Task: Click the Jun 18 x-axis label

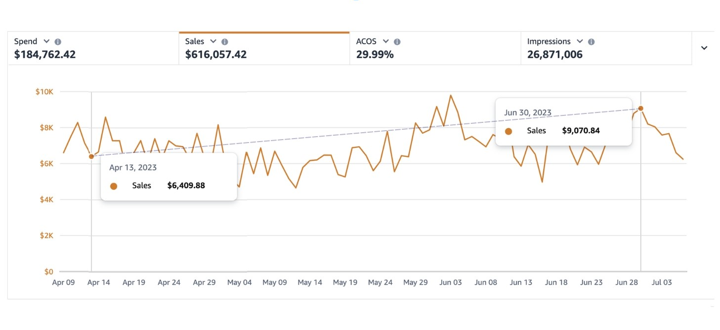Action: pos(556,283)
